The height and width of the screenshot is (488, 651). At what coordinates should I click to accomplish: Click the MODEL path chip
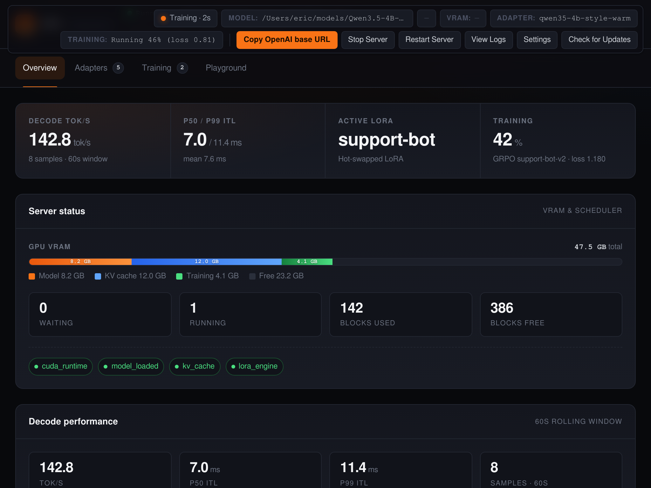coord(317,18)
